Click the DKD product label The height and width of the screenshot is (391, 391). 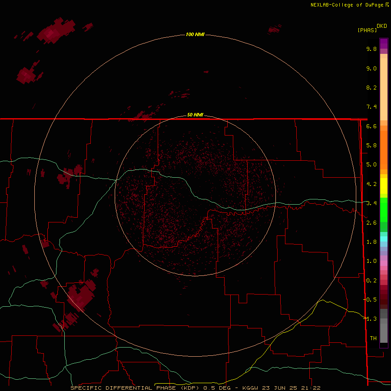tap(382, 26)
